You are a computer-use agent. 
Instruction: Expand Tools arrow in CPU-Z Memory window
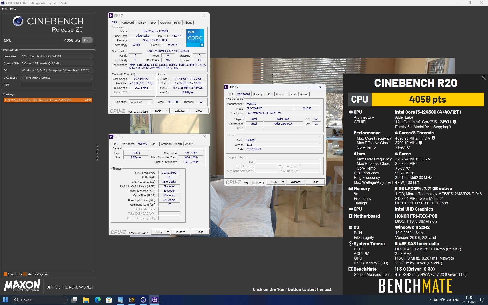[x=168, y=232]
